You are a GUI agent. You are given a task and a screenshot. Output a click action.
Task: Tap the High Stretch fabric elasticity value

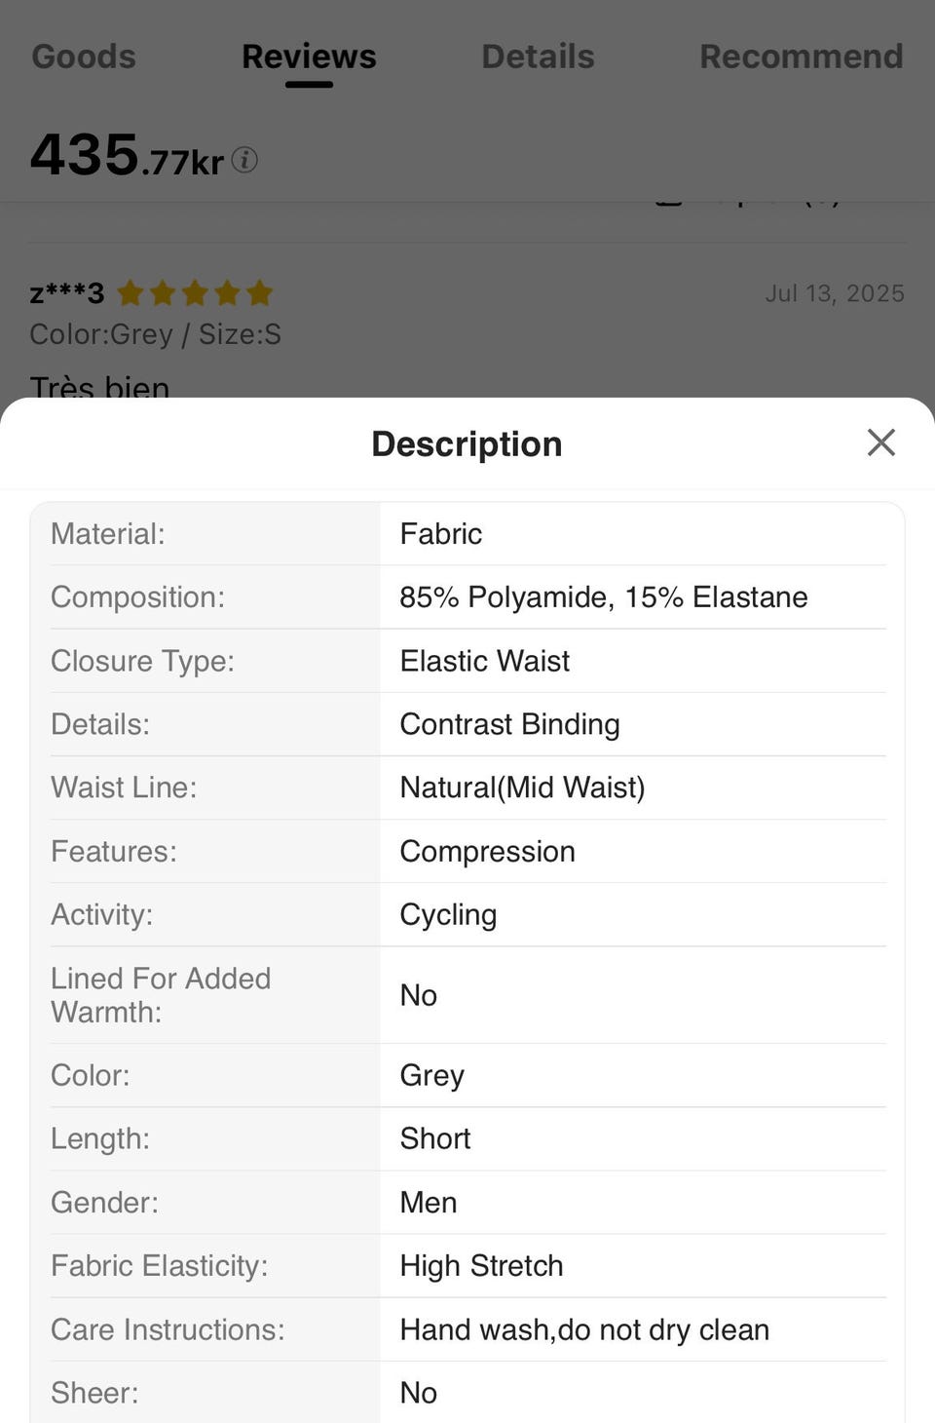481,1265
